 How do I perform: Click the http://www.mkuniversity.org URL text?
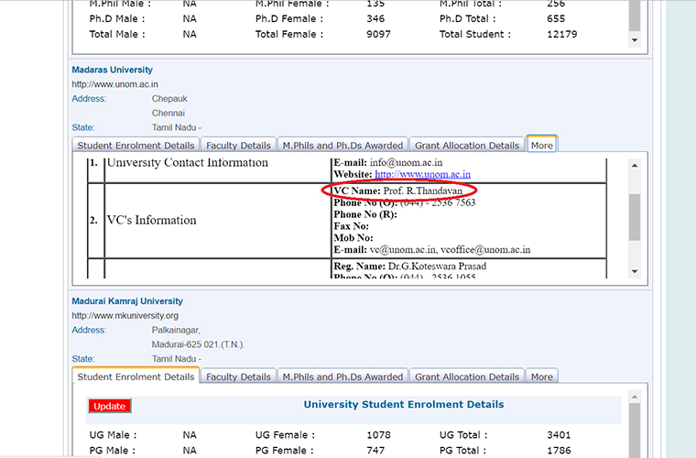click(x=125, y=315)
